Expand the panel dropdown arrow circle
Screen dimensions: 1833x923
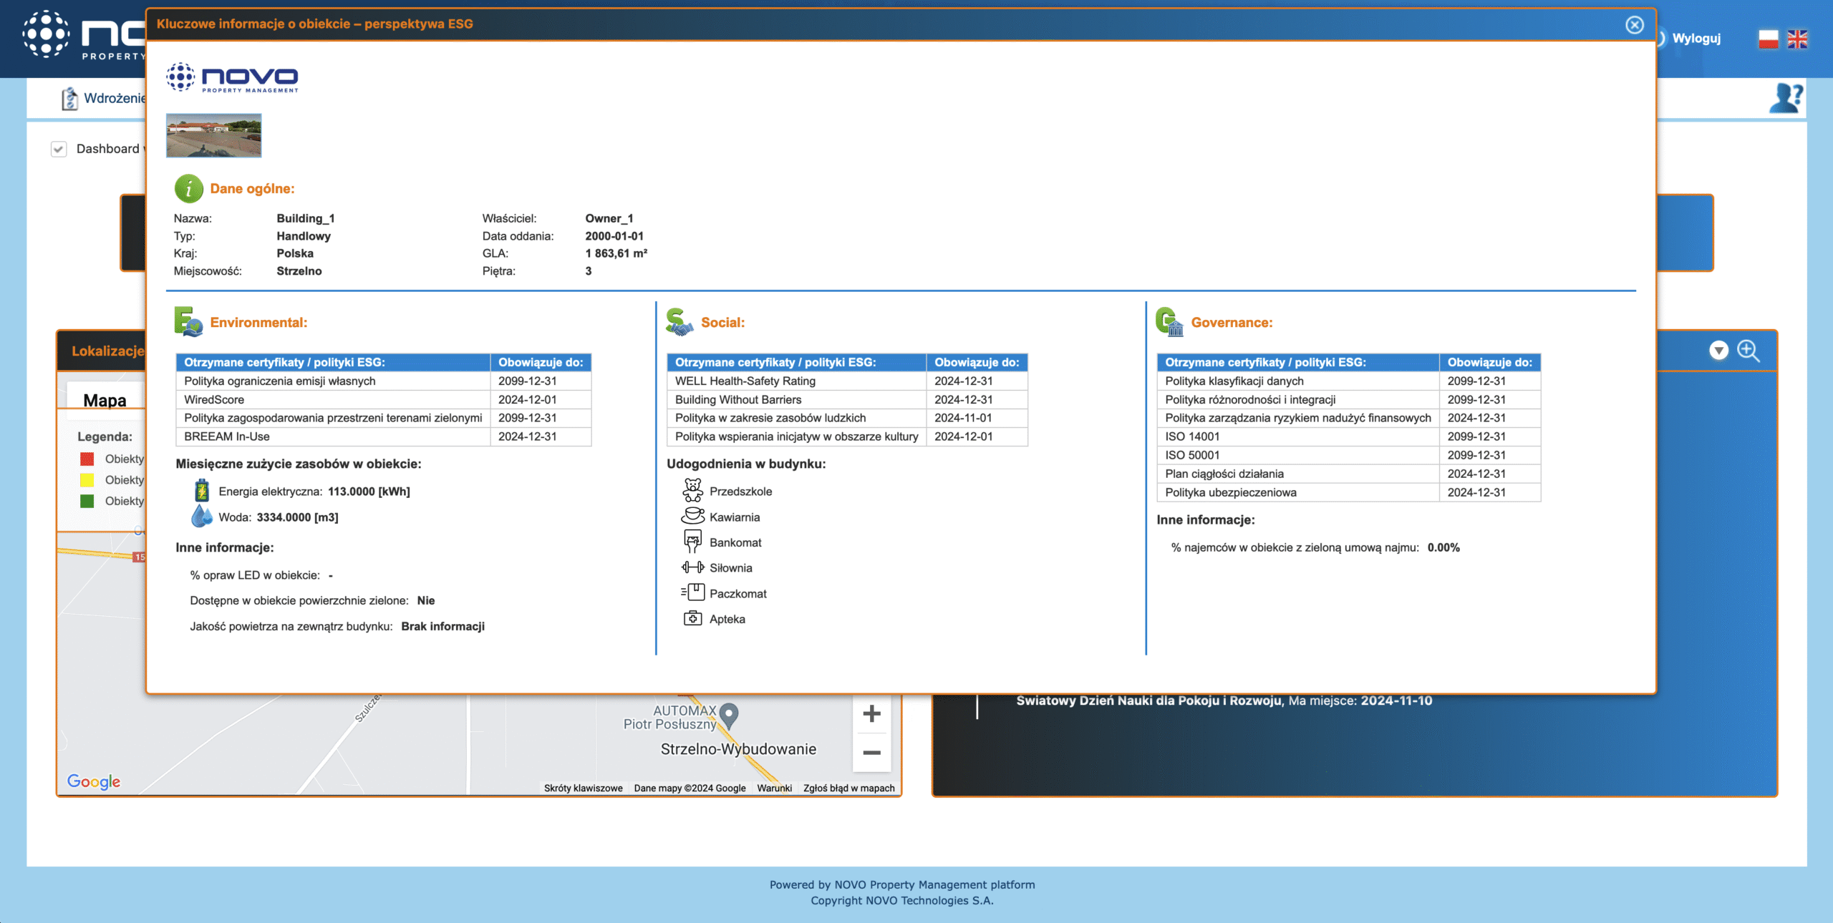(1718, 351)
